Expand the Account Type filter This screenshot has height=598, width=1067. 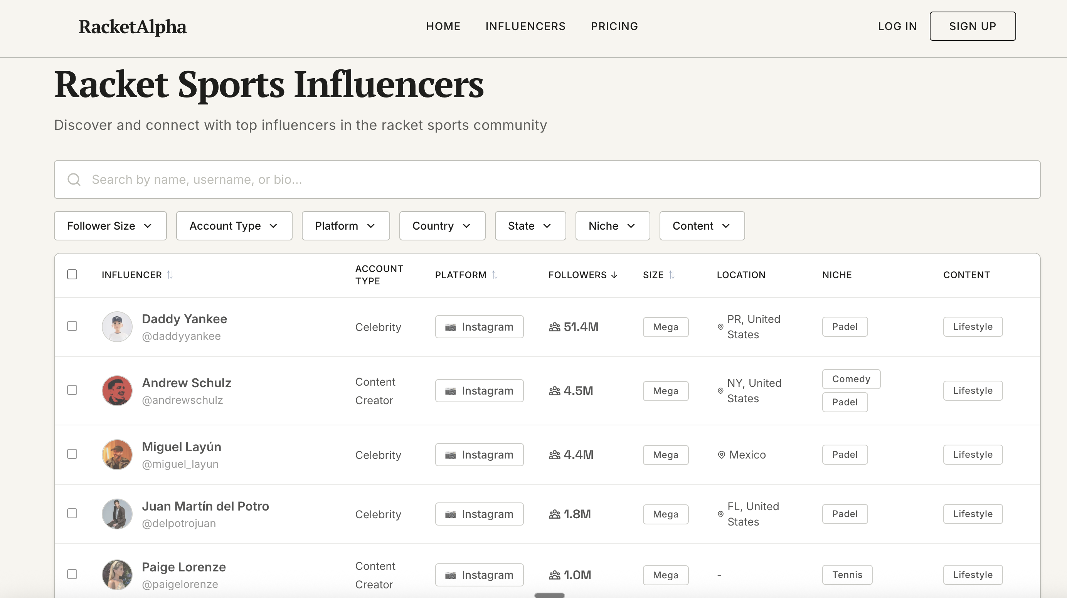tap(234, 226)
